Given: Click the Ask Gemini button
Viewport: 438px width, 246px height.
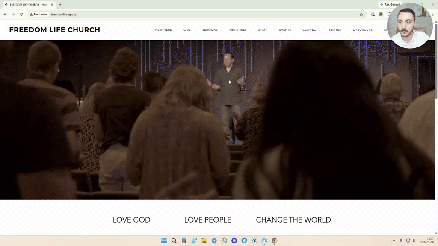Looking at the screenshot, I should click(390, 4).
